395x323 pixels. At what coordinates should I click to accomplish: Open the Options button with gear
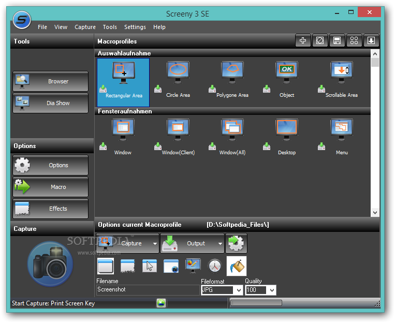50,165
